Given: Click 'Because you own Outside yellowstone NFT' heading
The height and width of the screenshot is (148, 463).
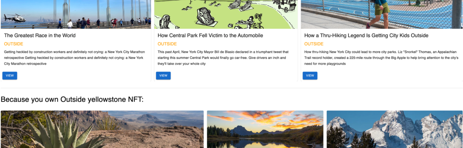Looking at the screenshot, I should 72,100.
